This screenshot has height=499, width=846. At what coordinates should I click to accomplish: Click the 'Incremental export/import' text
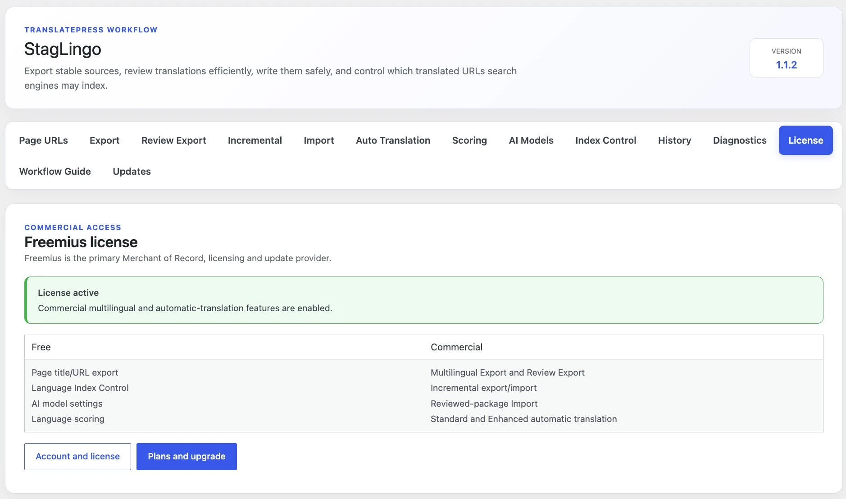[484, 388]
